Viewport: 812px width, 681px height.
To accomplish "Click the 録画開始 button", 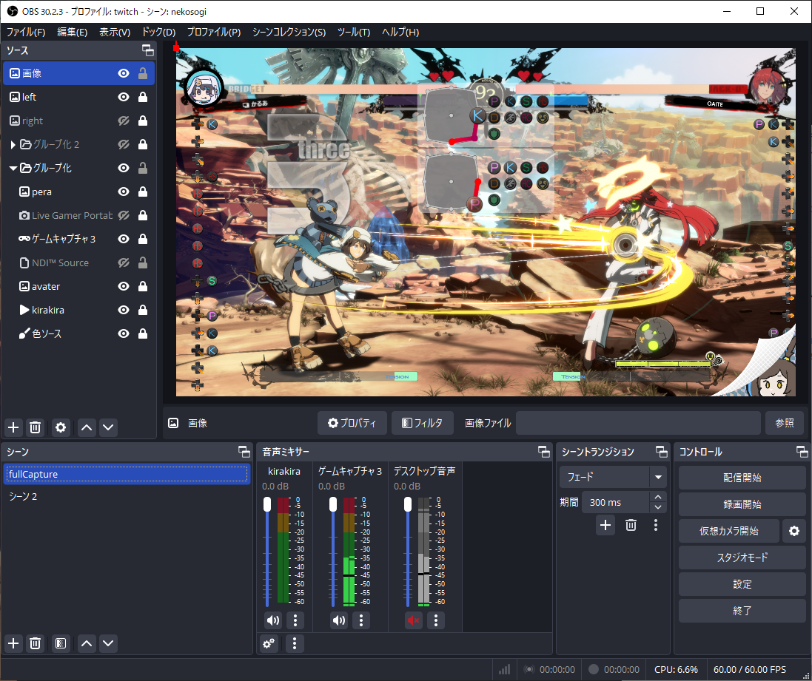I will 742,504.
